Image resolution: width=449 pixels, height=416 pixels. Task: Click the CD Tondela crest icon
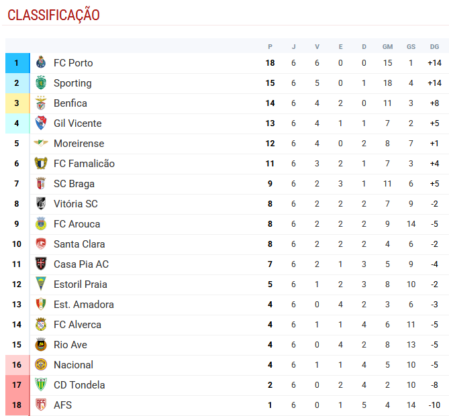click(42, 385)
